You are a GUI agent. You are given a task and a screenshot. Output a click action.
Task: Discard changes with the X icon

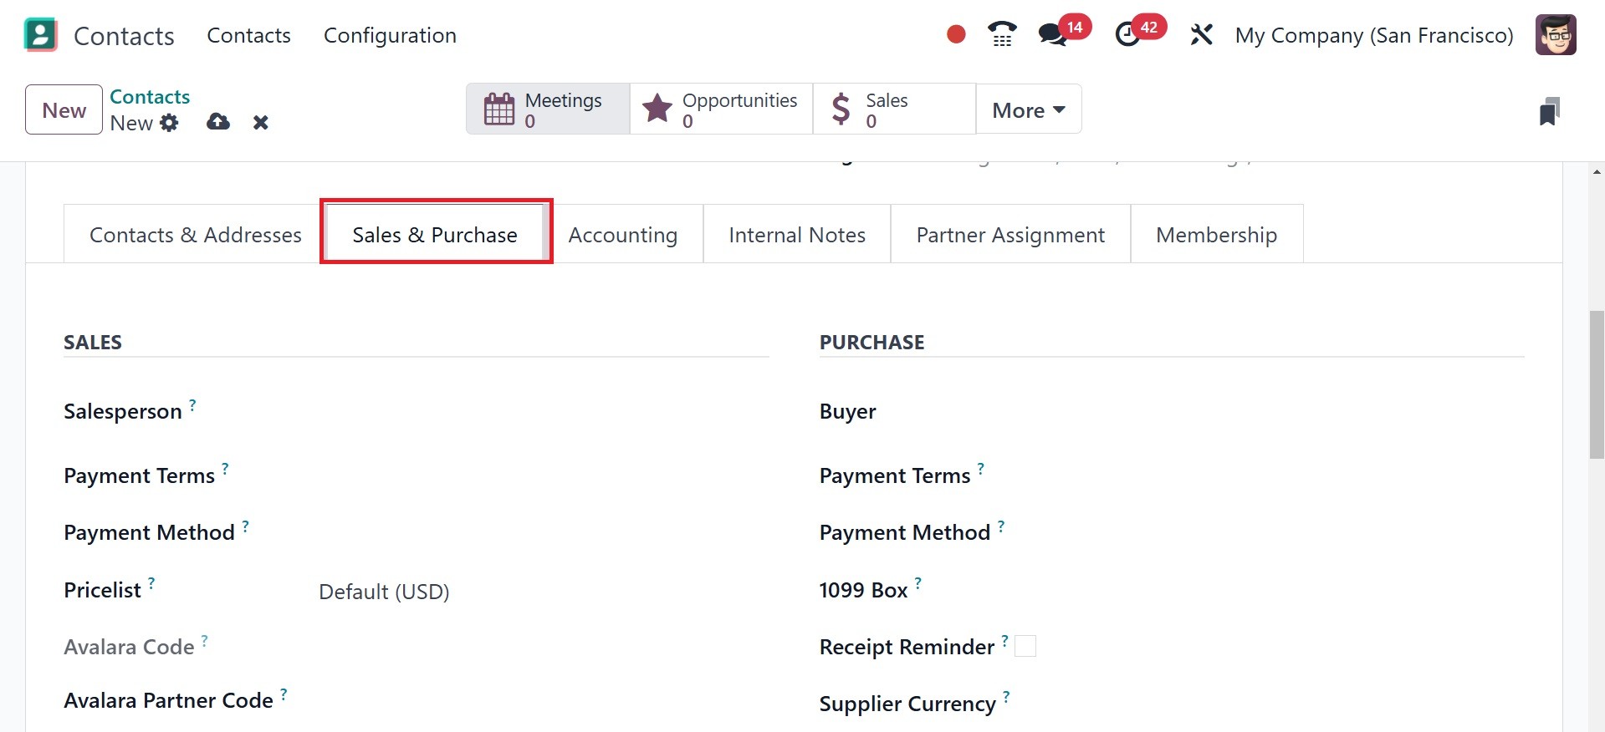pyautogui.click(x=261, y=123)
